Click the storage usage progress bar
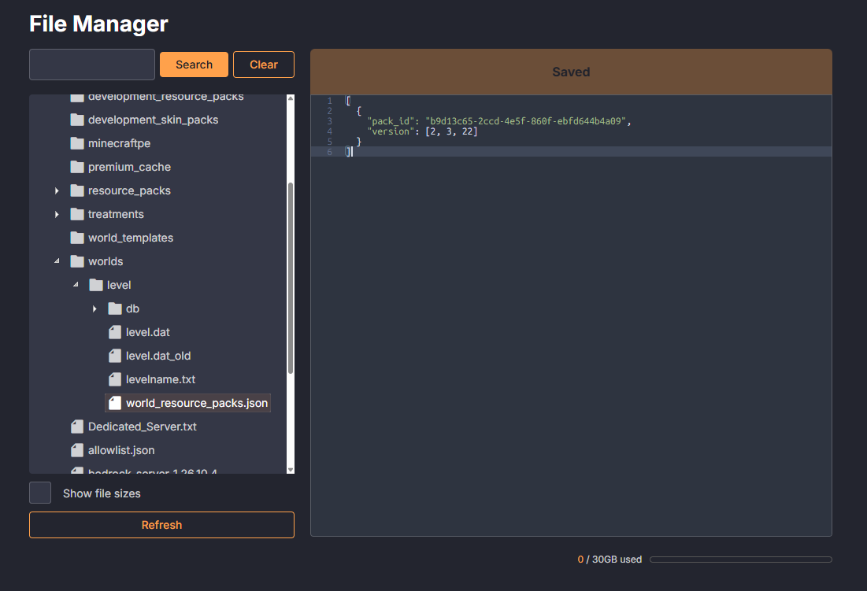 [x=741, y=560]
